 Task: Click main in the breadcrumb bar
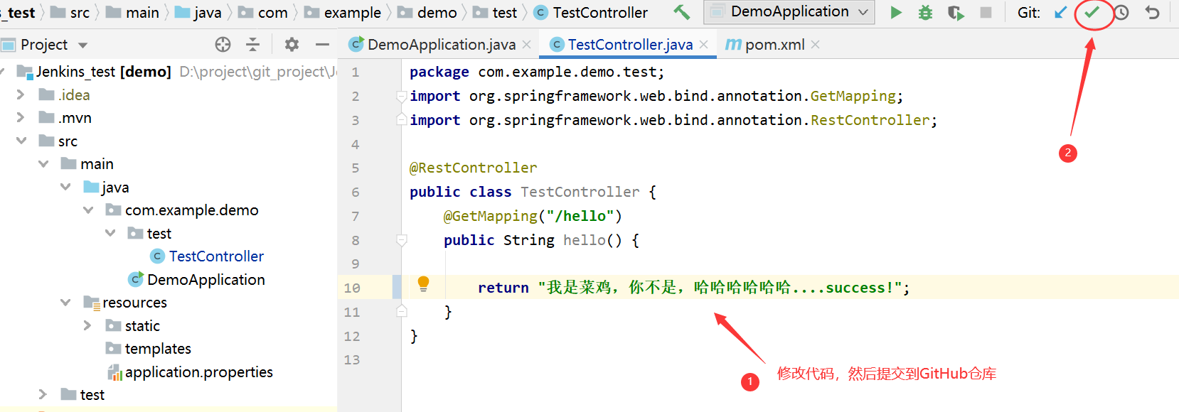click(142, 13)
